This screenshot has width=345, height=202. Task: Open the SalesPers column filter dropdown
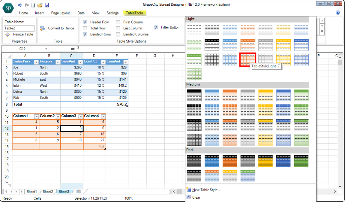(x=36, y=62)
